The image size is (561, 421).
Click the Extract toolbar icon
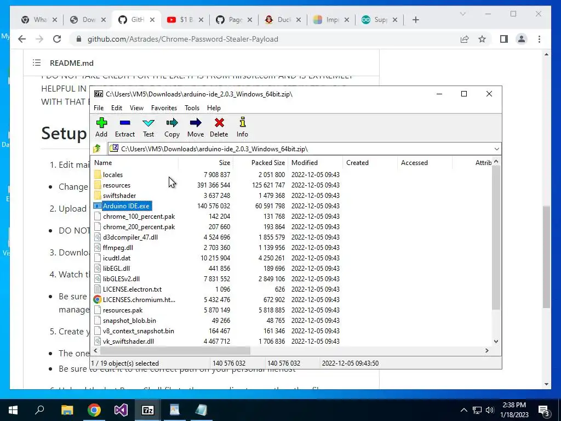coord(125,123)
